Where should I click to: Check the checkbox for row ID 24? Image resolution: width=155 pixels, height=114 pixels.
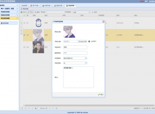point(24,47)
